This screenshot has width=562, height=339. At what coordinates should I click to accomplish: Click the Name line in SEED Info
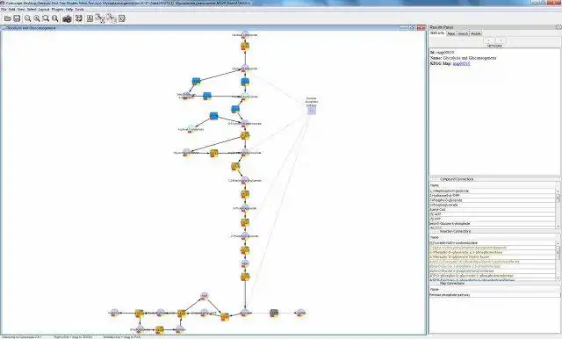463,58
